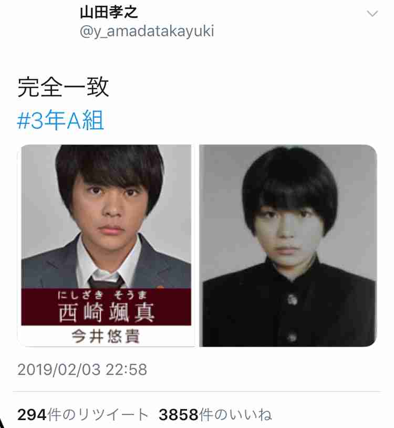
Task: Open the @y_amadatakayuki profile handle
Action: (147, 31)
